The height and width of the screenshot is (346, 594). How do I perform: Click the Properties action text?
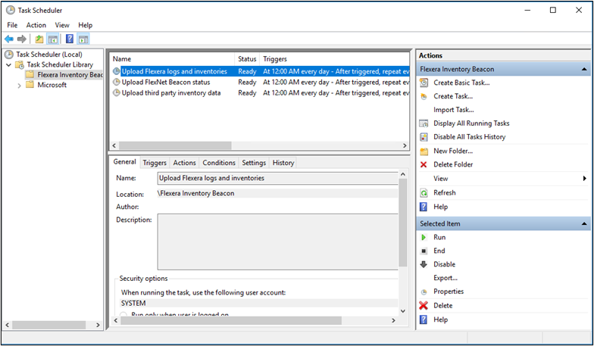(449, 291)
